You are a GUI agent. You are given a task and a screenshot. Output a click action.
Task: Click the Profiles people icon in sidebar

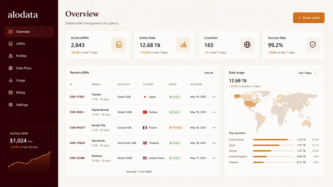click(x=11, y=56)
